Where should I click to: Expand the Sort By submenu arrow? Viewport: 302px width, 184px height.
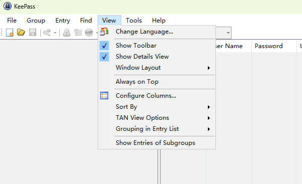click(x=209, y=107)
